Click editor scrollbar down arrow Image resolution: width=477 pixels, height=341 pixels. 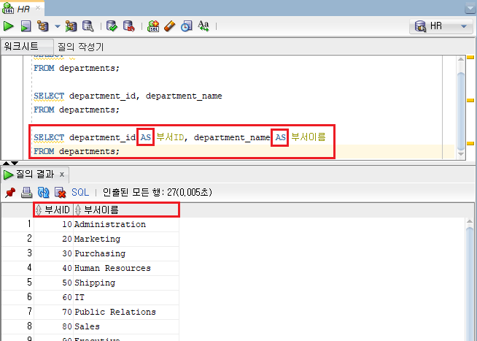(461, 154)
